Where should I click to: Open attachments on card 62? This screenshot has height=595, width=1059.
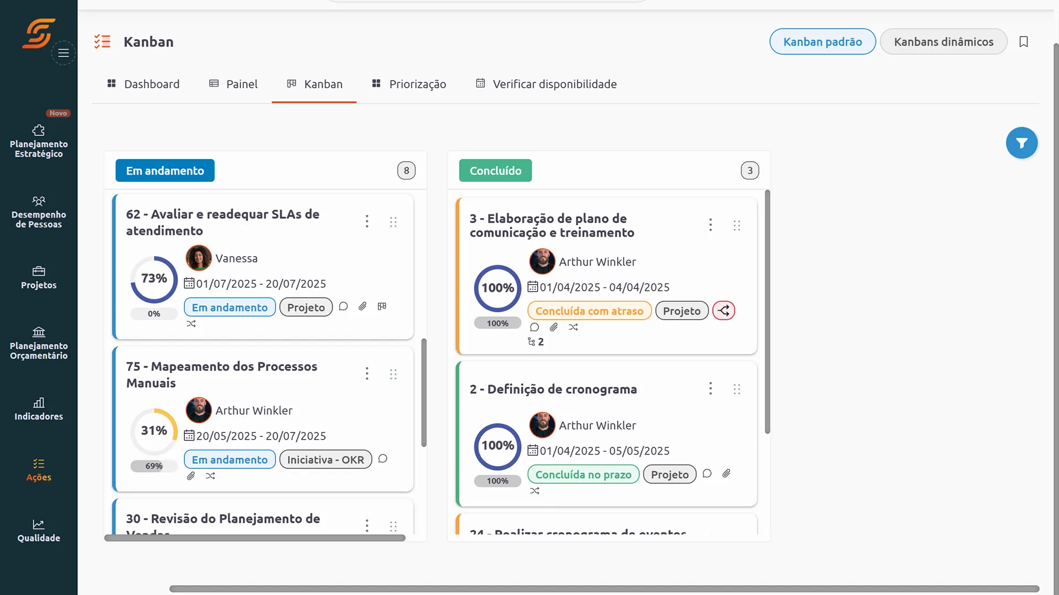[362, 306]
